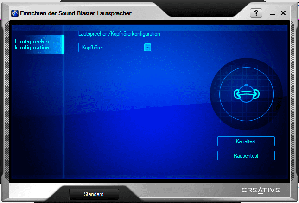Screen dimensions: 299x203
Task: Open the Kopfhörer configuration dropdown arrow
Action: (147, 47)
